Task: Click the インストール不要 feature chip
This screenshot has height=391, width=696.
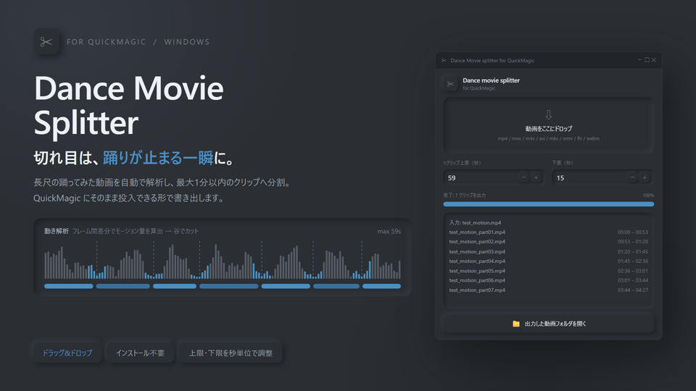Action: 140,353
